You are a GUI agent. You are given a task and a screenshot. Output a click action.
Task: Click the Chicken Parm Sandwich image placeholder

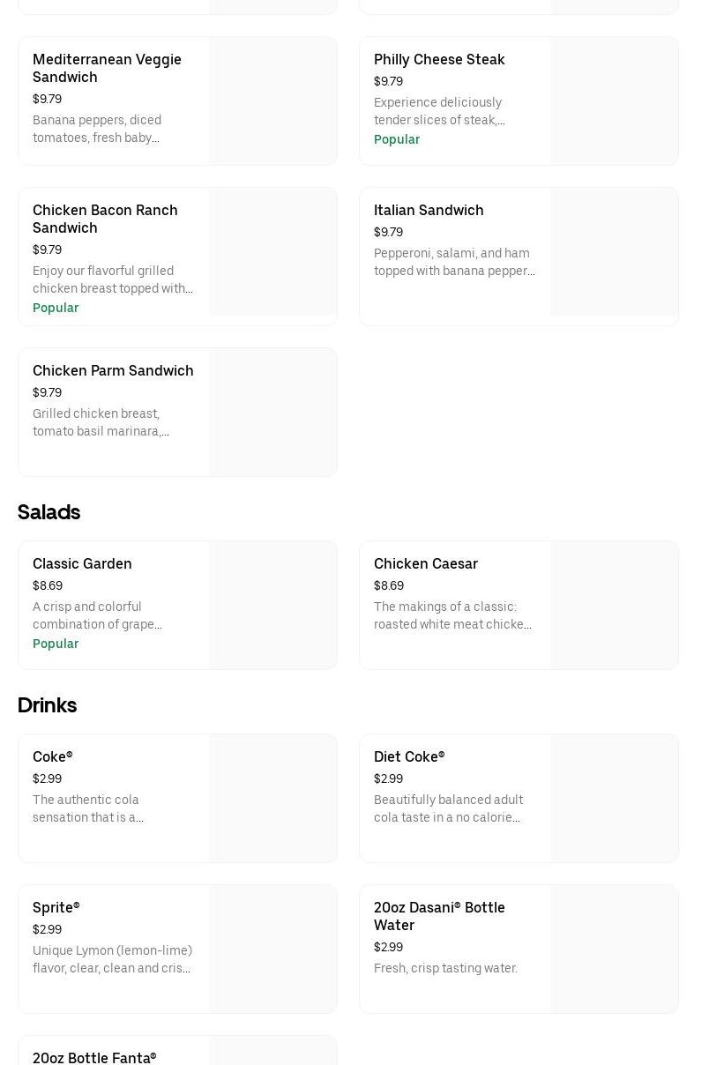pos(272,413)
